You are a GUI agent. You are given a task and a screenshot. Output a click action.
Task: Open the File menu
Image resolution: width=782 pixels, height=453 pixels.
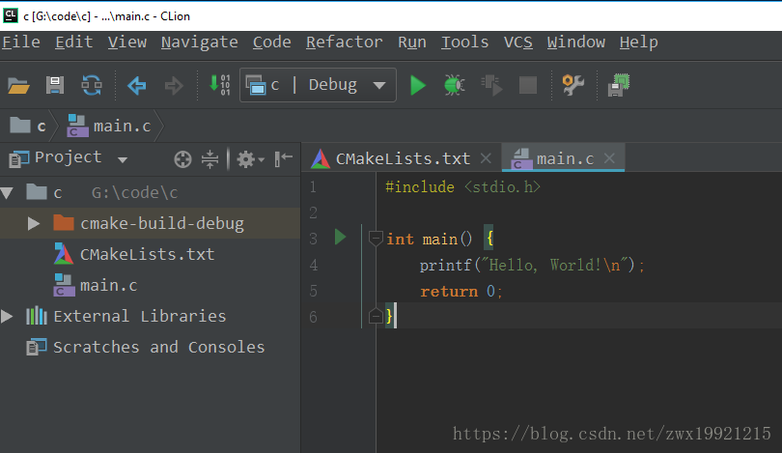[x=21, y=42]
